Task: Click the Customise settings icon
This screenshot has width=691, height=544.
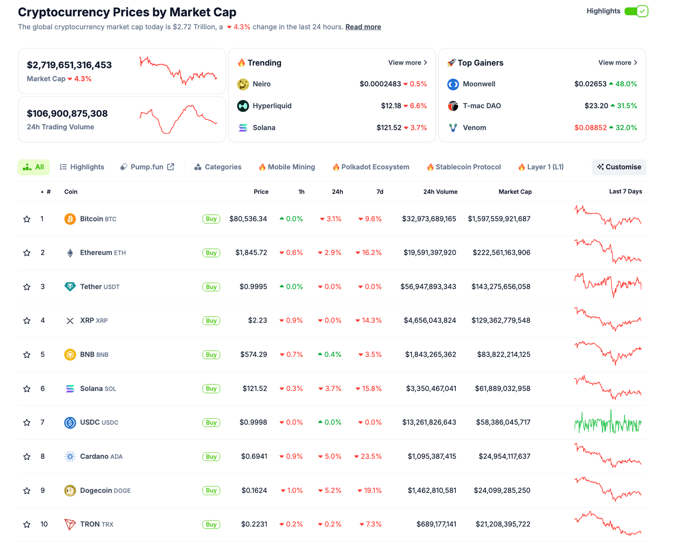Action: tap(600, 167)
